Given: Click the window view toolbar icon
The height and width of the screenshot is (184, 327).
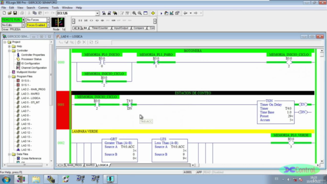Looking at the screenshot, I should click(x=146, y=13).
